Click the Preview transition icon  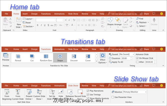coord(5,55)
